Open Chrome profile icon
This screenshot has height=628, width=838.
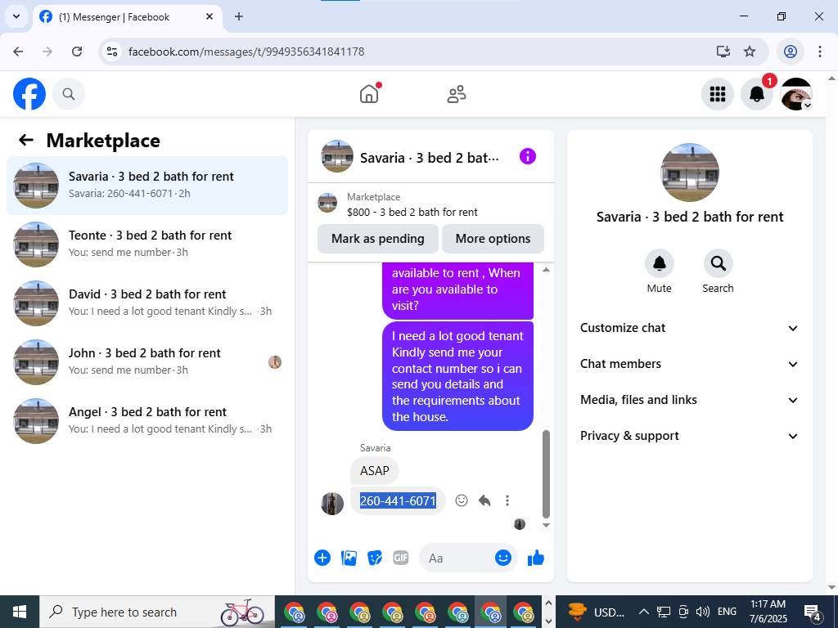(791, 52)
